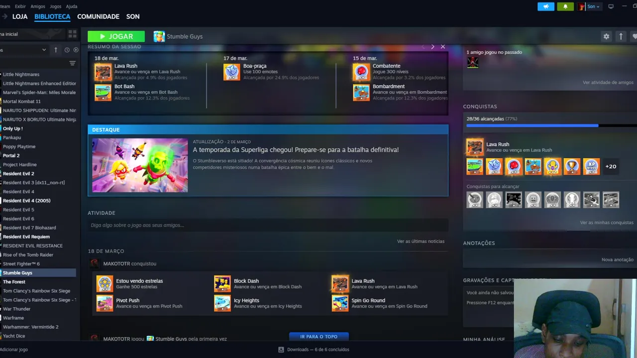
Task: Select Resident Evil Requiem in library
Action: pos(26,237)
